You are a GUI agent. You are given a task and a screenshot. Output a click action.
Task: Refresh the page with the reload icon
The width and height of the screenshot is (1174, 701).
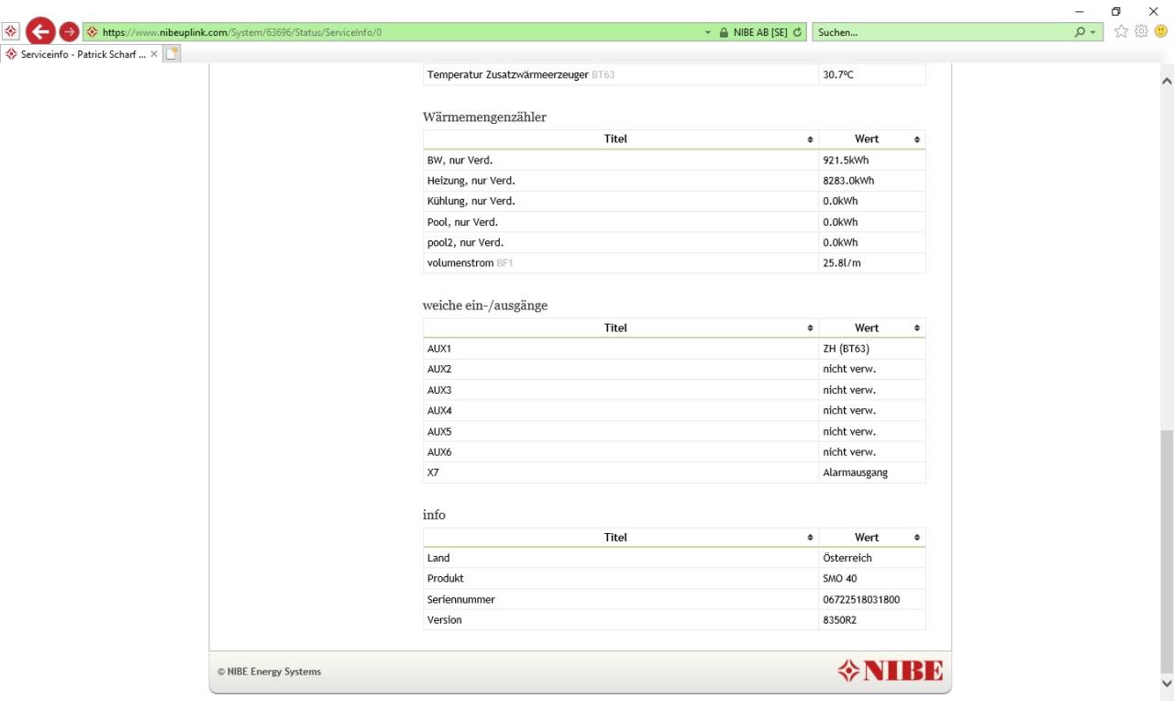click(798, 33)
